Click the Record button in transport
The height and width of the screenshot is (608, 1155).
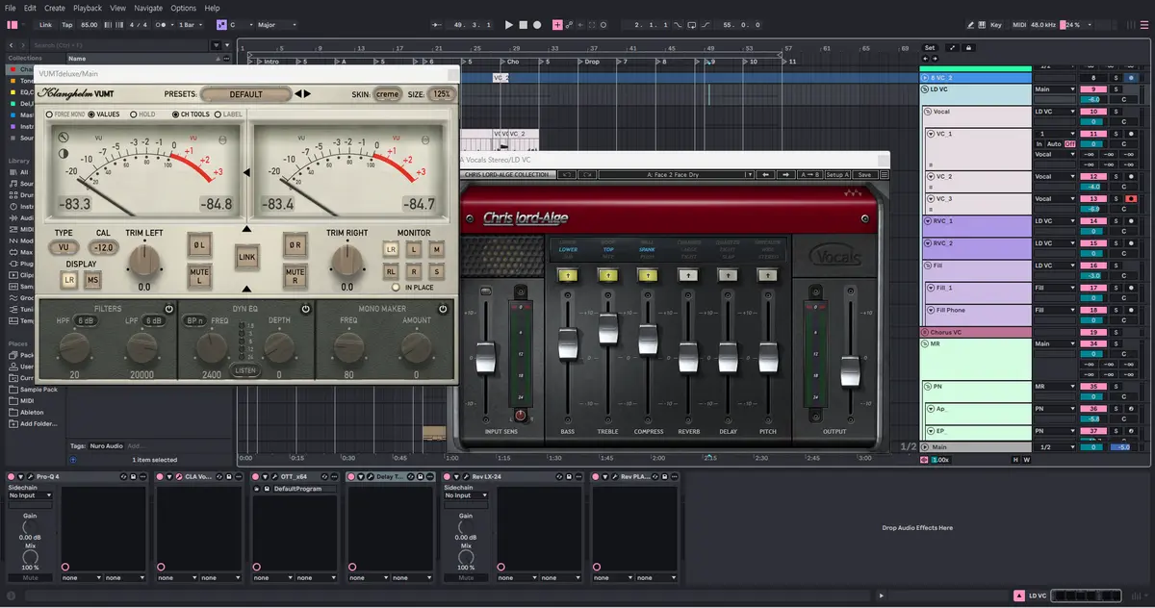pyautogui.click(x=537, y=24)
